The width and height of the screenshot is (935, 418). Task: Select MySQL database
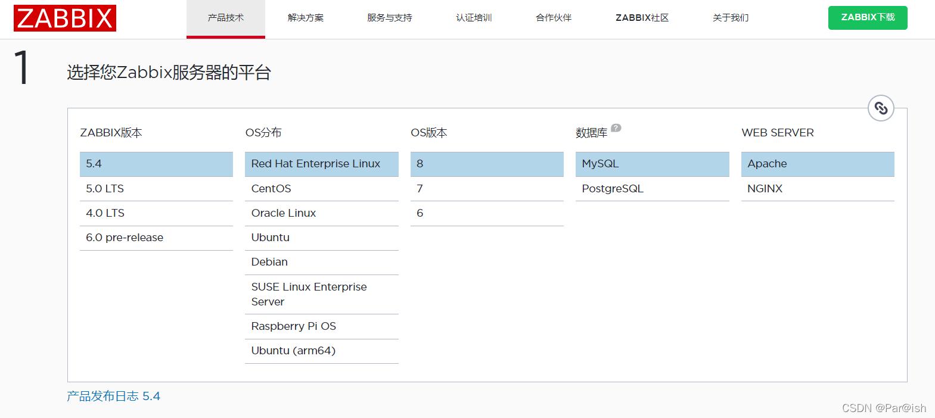click(653, 164)
